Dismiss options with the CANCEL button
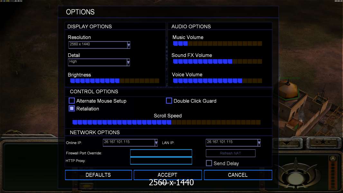The image size is (343, 193). tap(238, 175)
